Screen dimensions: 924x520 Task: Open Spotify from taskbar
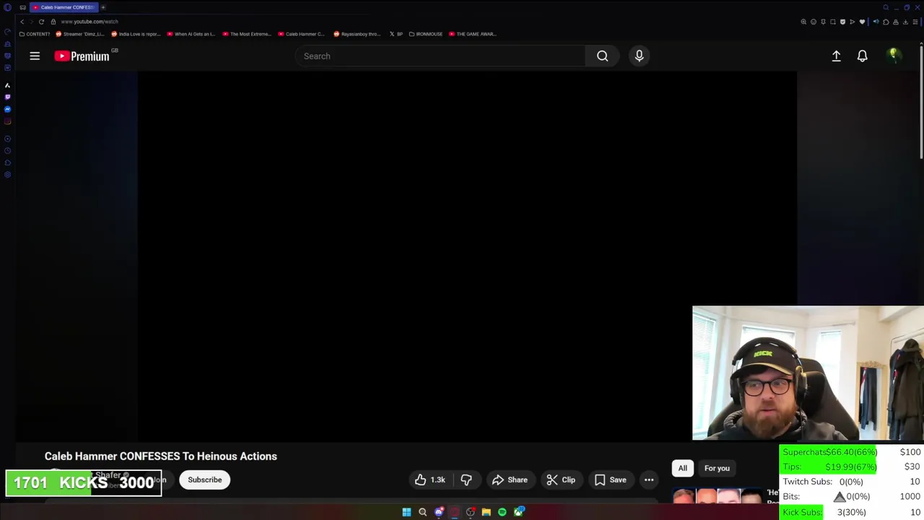pyautogui.click(x=502, y=512)
